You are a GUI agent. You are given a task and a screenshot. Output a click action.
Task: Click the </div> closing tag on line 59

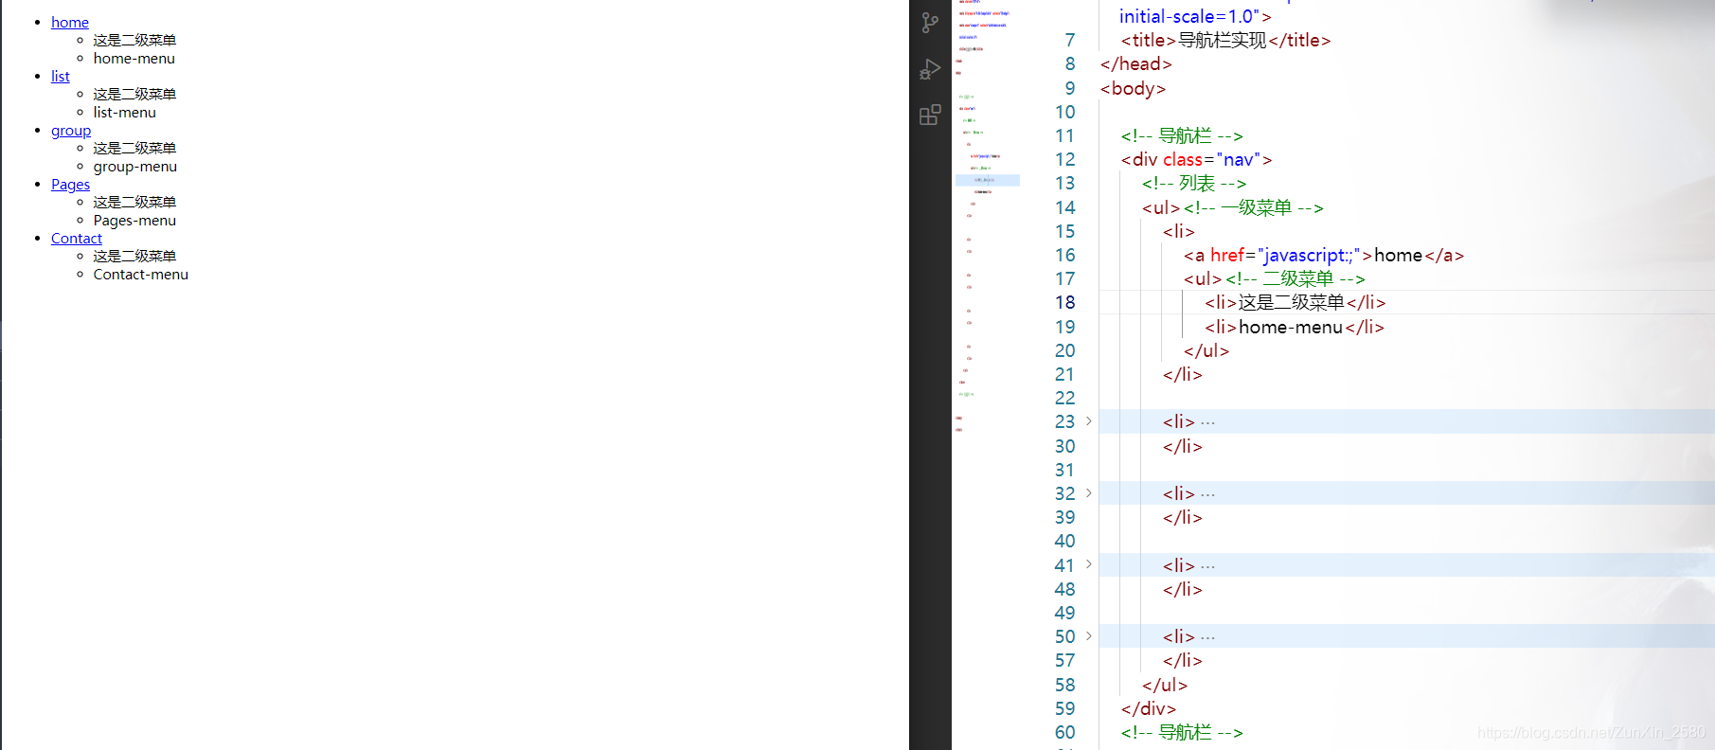pos(1149,709)
